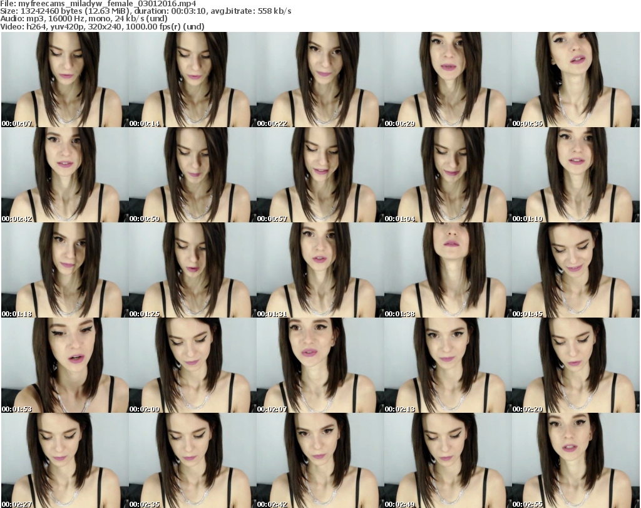Click the "File:" name line ending in .mp4

pyautogui.click(x=98, y=4)
